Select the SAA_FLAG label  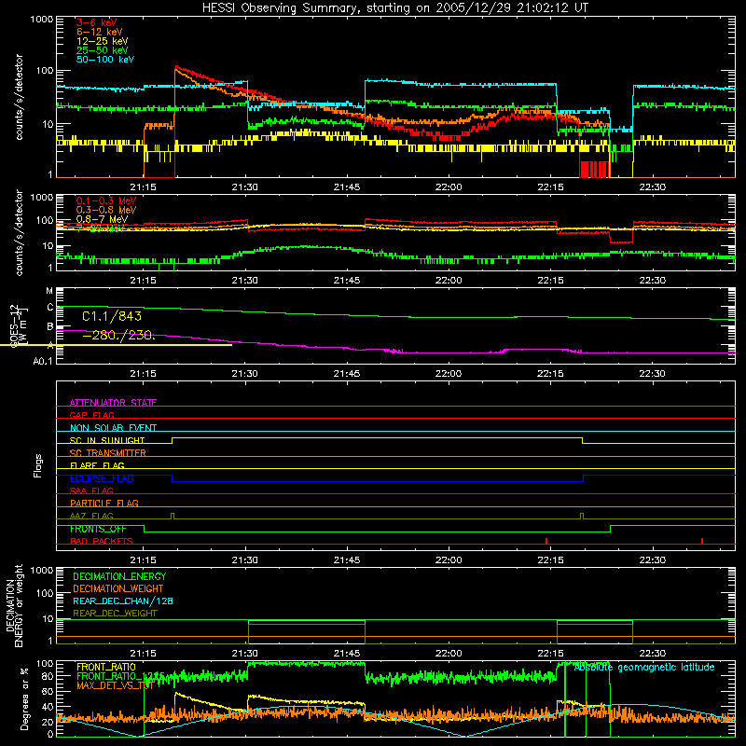(x=91, y=490)
